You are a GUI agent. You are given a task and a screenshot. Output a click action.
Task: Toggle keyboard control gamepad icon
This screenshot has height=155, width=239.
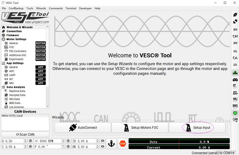[235, 80]
